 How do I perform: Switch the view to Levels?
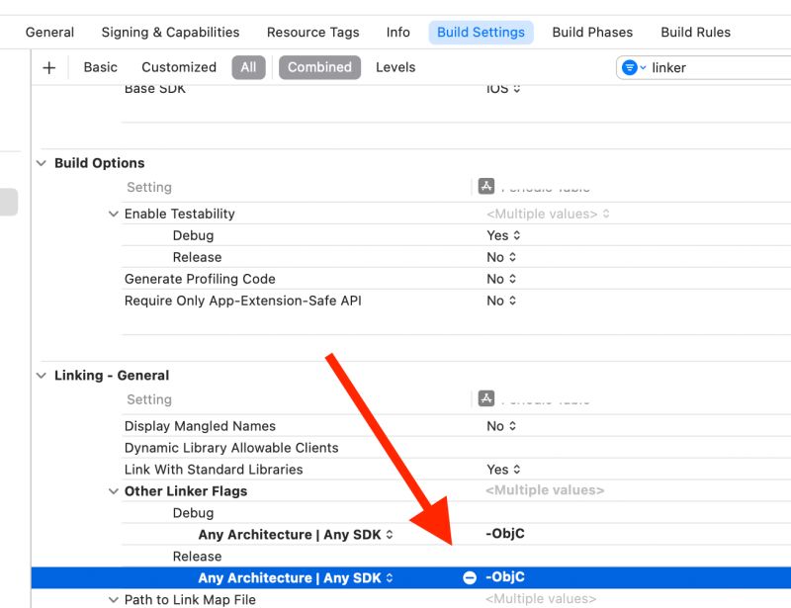point(395,67)
